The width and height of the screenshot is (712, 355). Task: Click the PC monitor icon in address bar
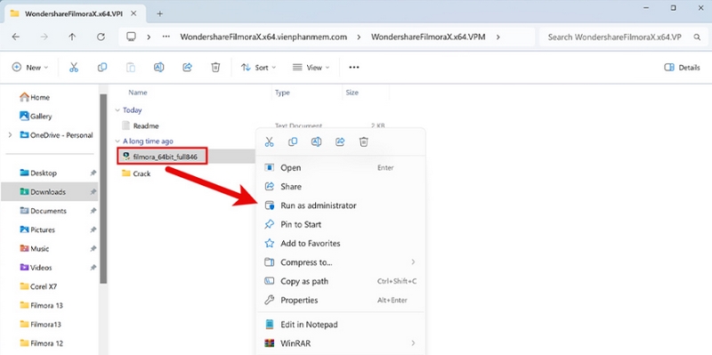tap(131, 36)
